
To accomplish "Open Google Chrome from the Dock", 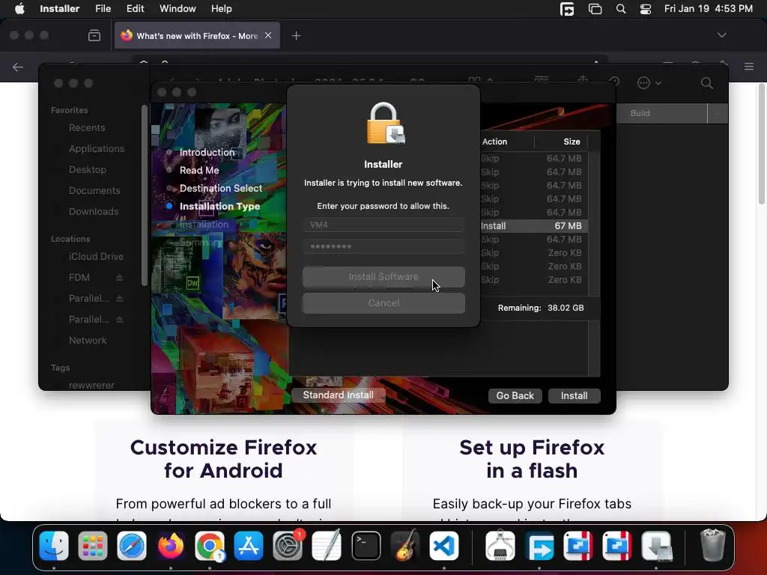I will point(210,546).
